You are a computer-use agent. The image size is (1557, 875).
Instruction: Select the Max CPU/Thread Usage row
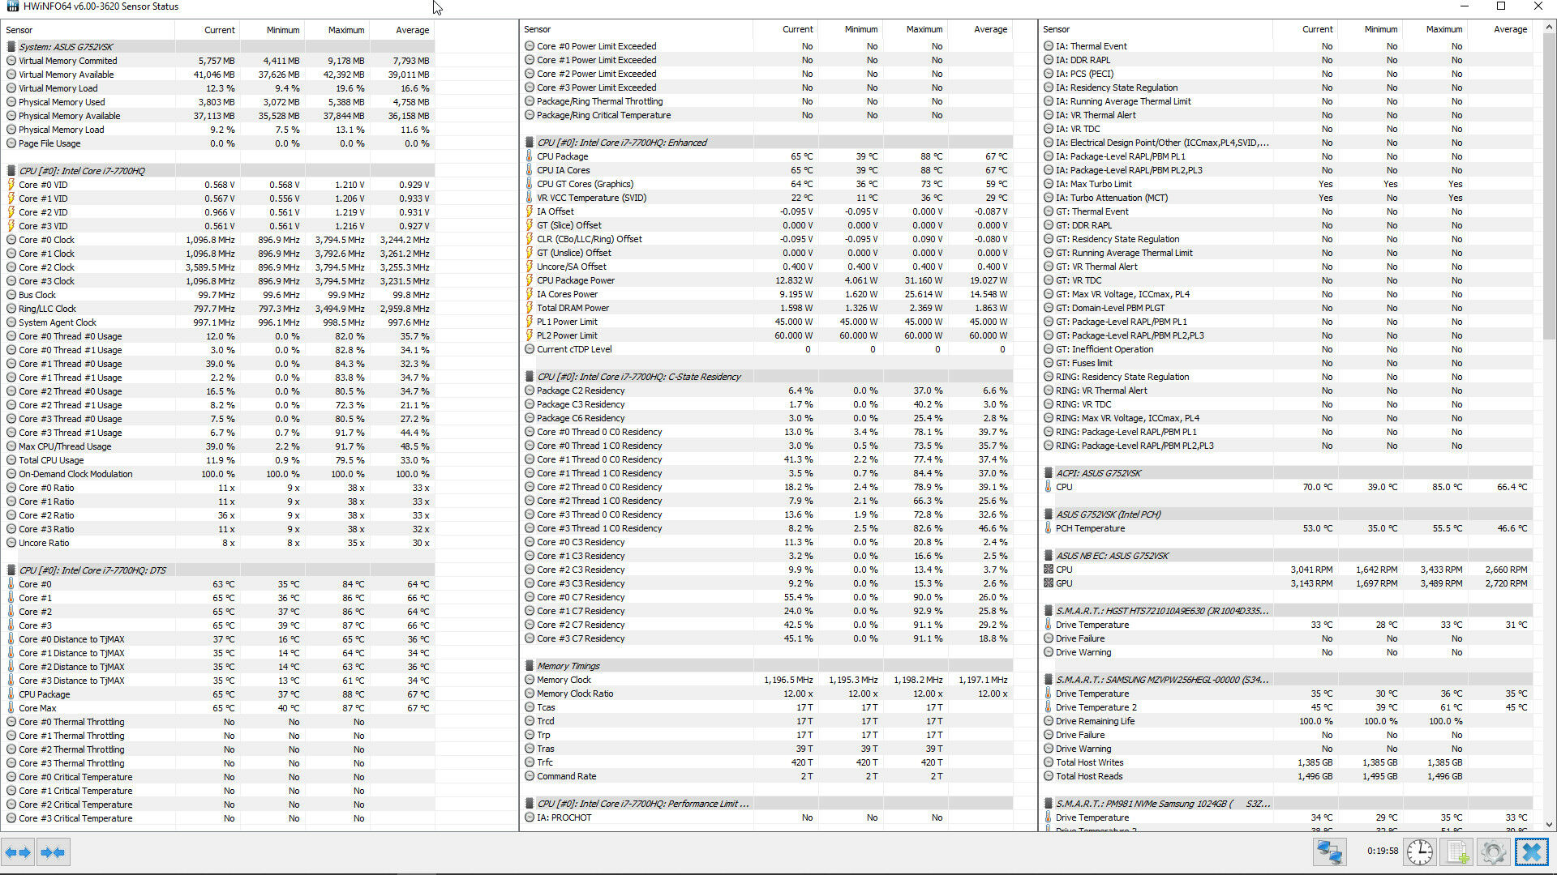[219, 446]
